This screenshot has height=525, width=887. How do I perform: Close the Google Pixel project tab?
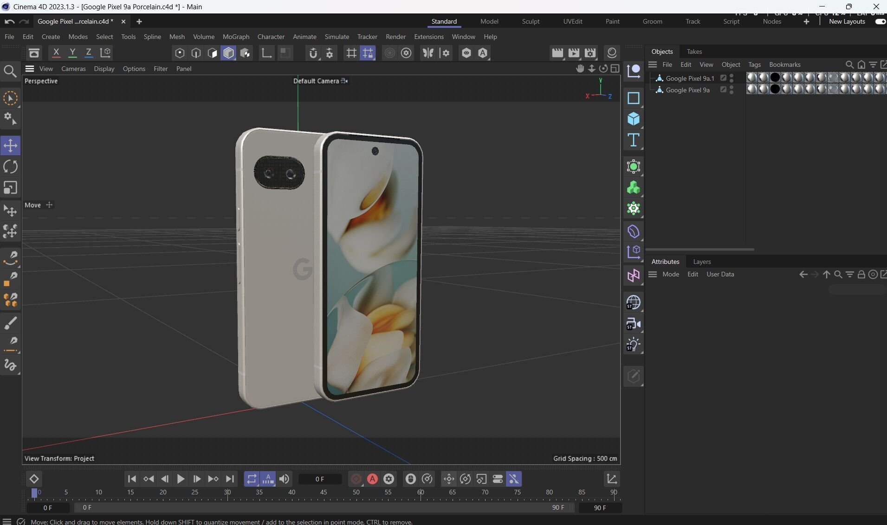[x=123, y=21]
